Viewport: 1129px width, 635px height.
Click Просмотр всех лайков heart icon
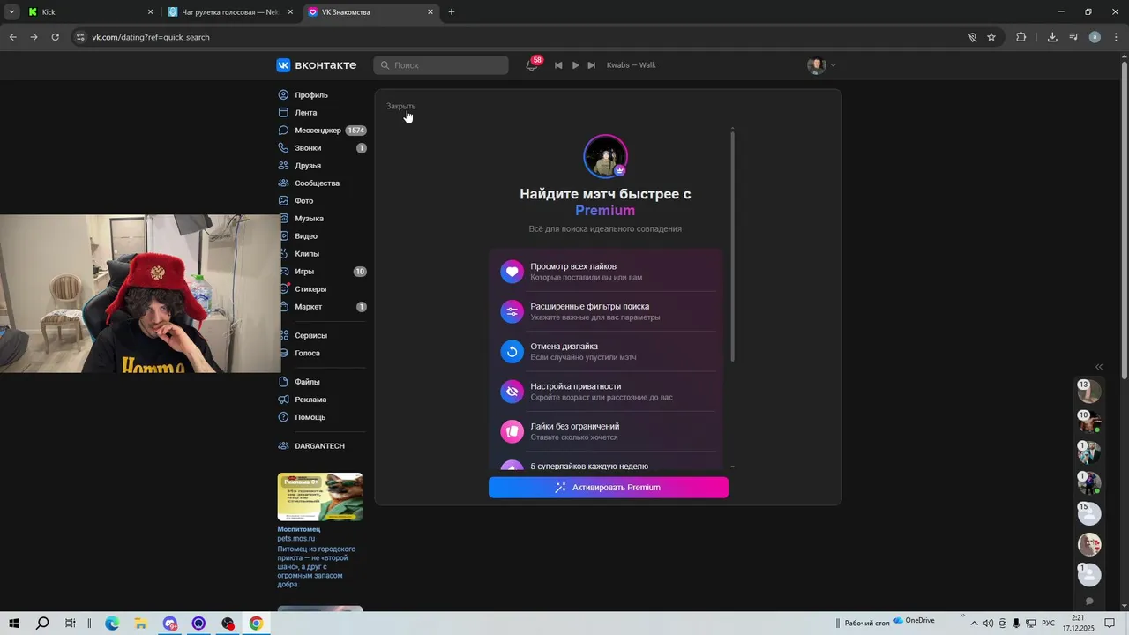pyautogui.click(x=512, y=272)
